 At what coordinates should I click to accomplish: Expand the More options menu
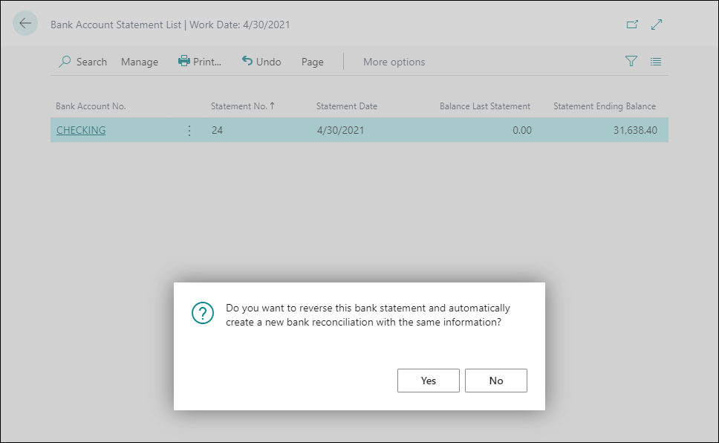point(394,62)
